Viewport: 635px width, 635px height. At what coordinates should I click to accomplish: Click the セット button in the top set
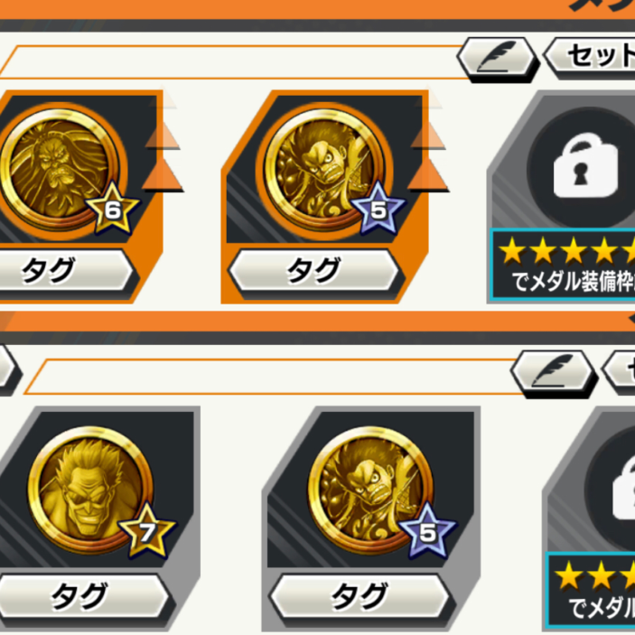(x=590, y=57)
